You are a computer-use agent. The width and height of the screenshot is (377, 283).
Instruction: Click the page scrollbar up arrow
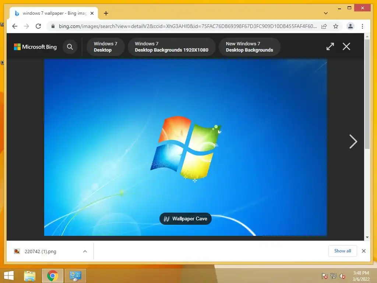coord(367,36)
